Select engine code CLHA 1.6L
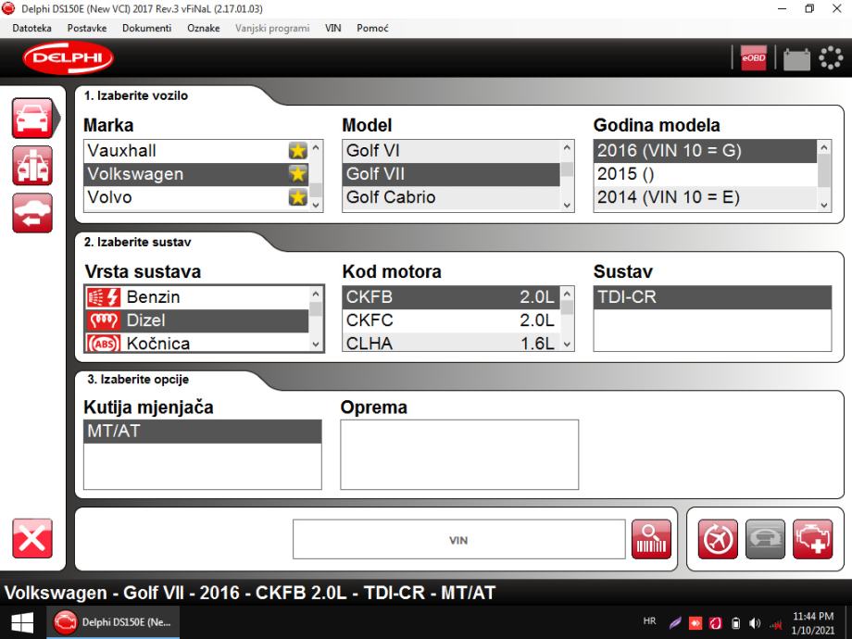Viewport: 852px width, 639px height. [x=451, y=343]
